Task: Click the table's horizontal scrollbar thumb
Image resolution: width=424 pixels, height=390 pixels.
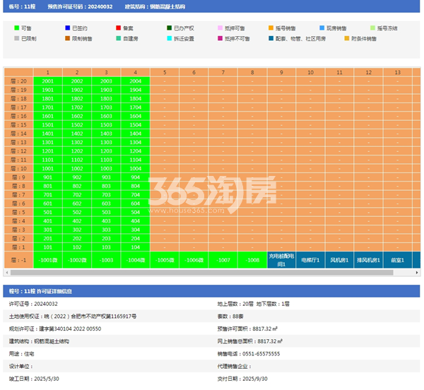Action: tap(201, 273)
